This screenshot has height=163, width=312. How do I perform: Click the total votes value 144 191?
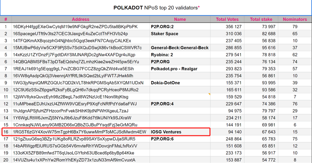click(234, 125)
